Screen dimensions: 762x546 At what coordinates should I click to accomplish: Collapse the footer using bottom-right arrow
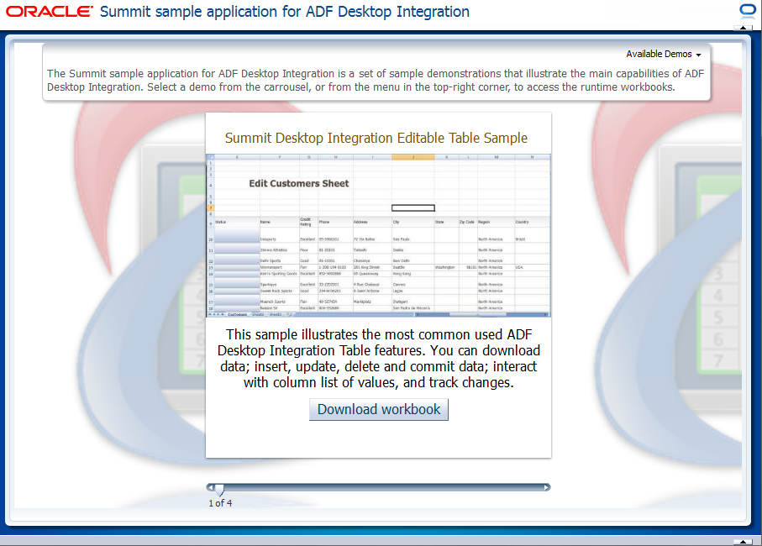743,541
